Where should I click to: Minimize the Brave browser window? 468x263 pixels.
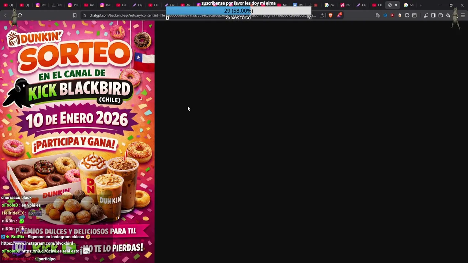[x=440, y=5]
